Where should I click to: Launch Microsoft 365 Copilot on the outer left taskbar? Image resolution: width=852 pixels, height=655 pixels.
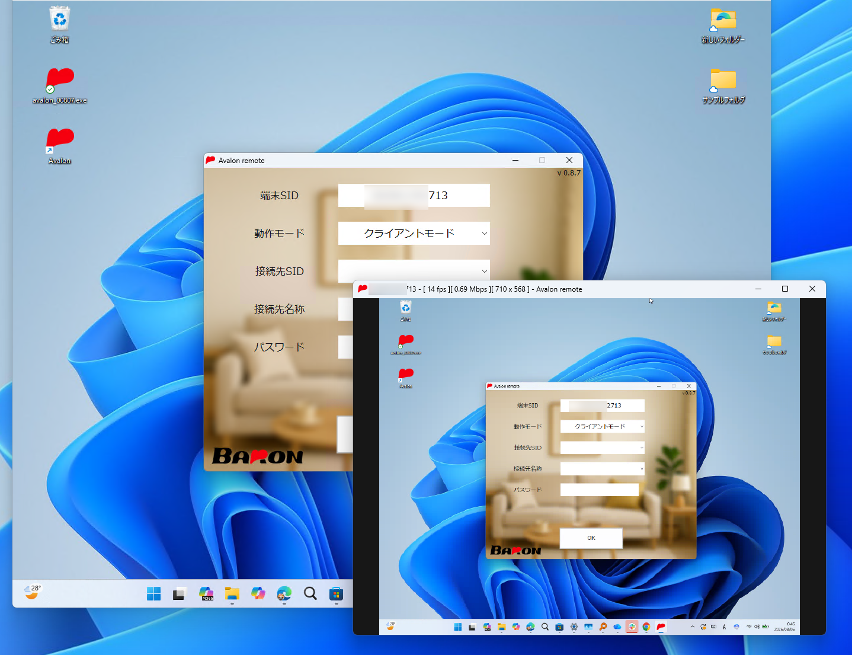[206, 593]
